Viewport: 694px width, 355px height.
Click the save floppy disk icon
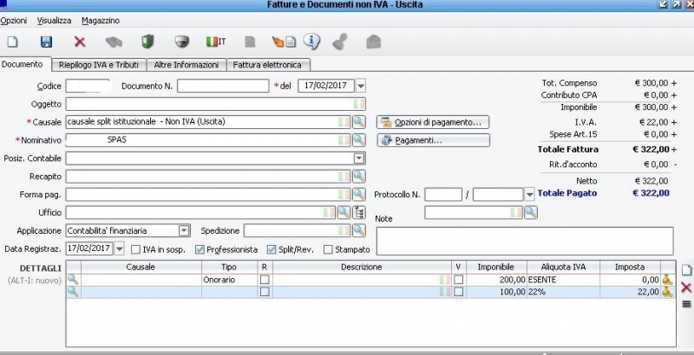click(x=47, y=41)
